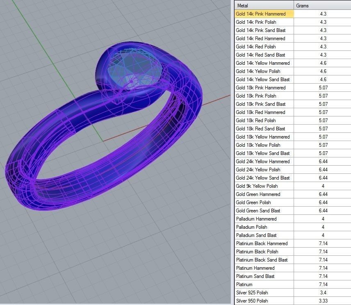Select the Palladium Polish row

293,227
